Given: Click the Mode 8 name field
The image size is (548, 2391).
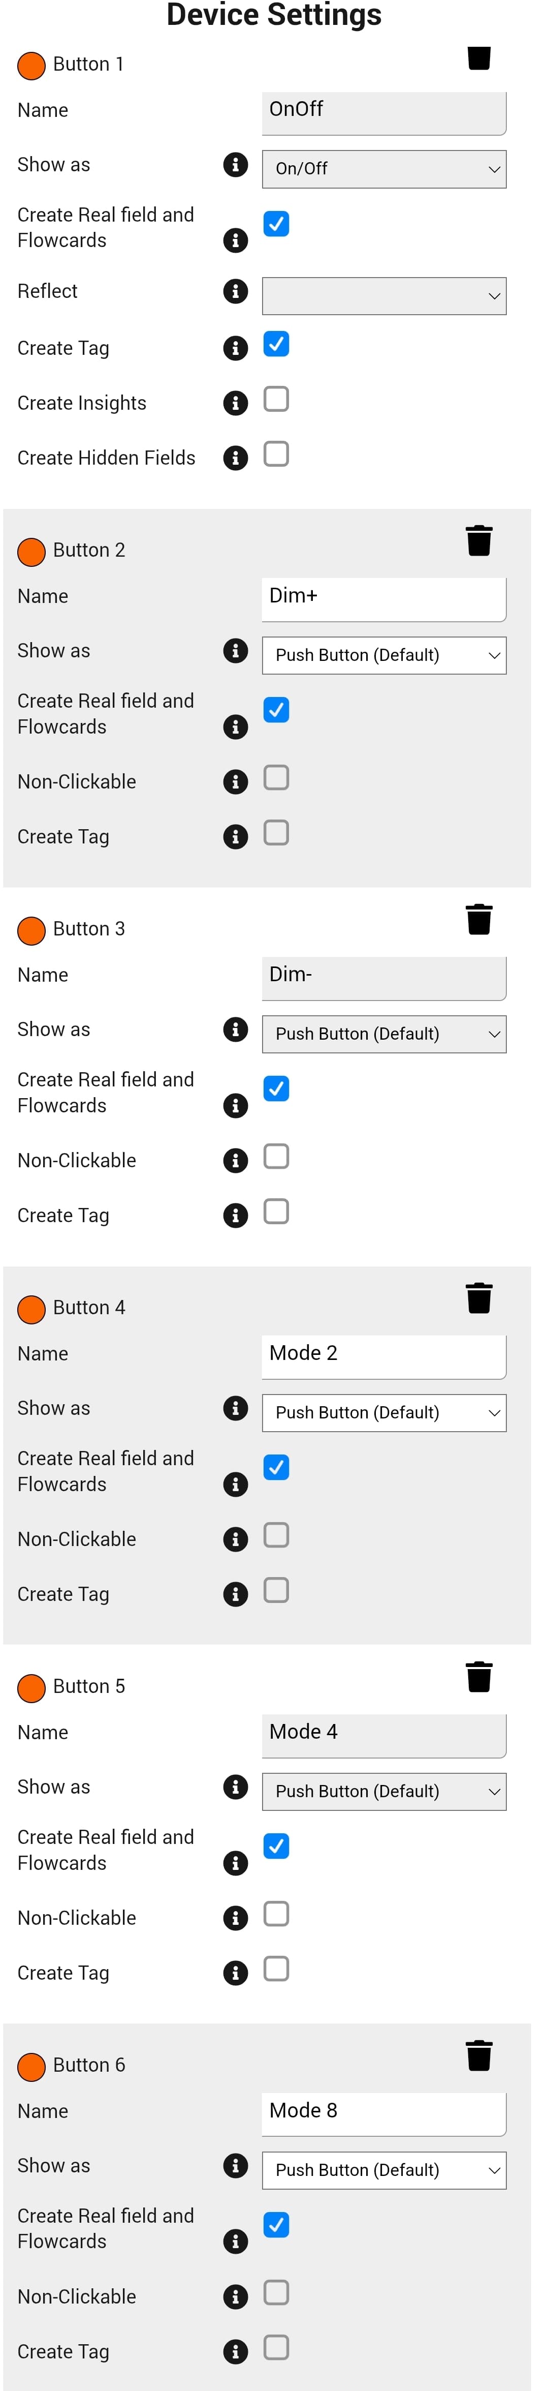Looking at the screenshot, I should 384,2112.
